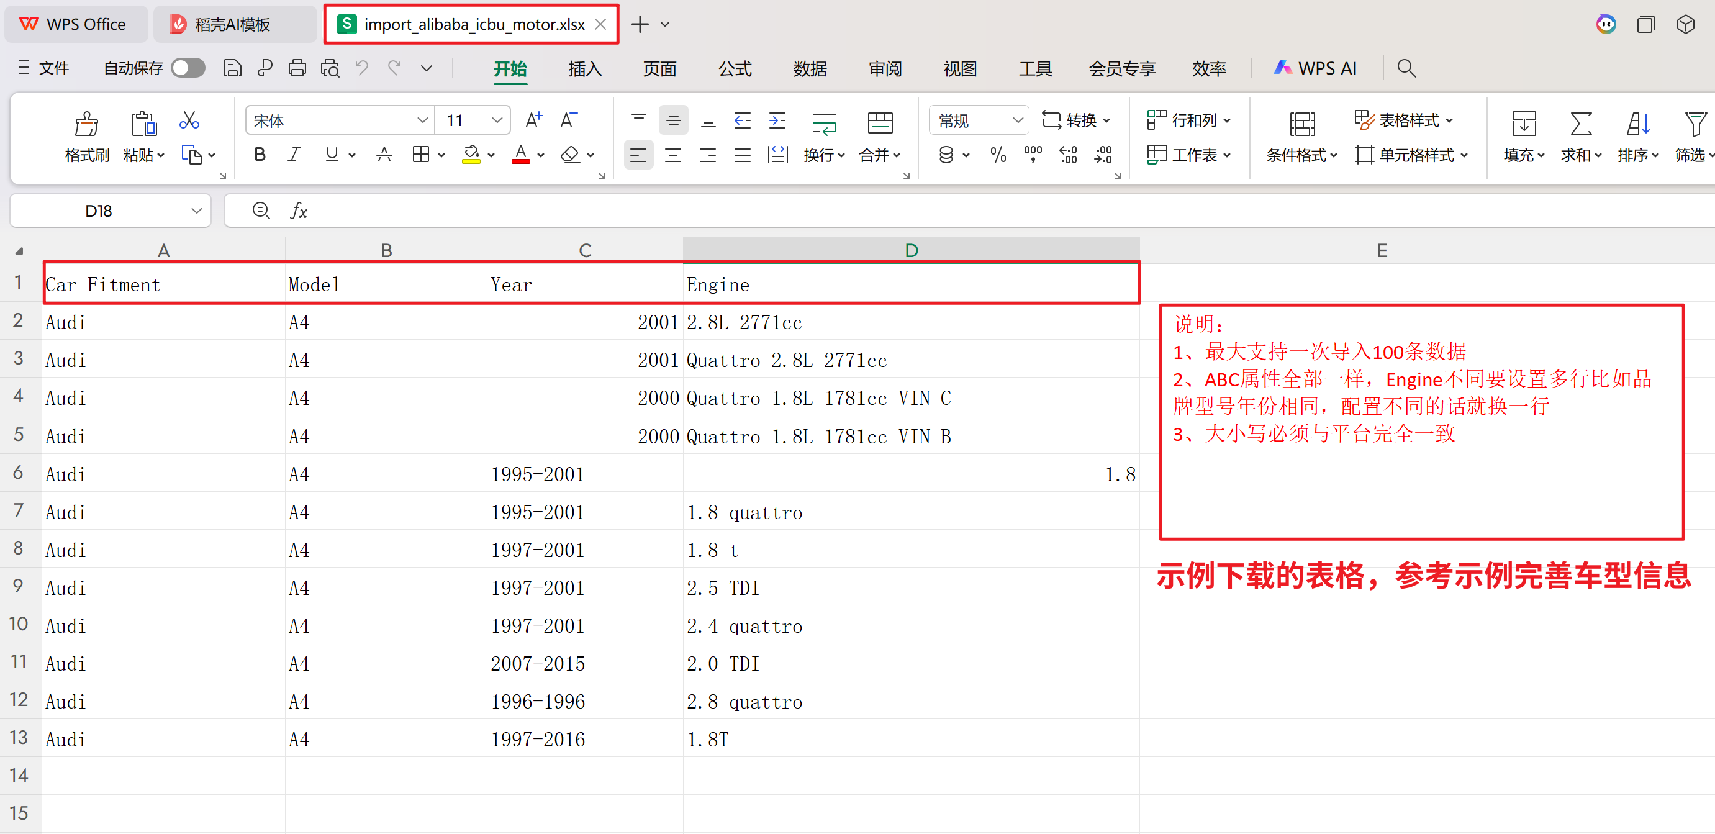Toggle center horizontal alignment button
This screenshot has height=834, width=1715.
(x=672, y=155)
